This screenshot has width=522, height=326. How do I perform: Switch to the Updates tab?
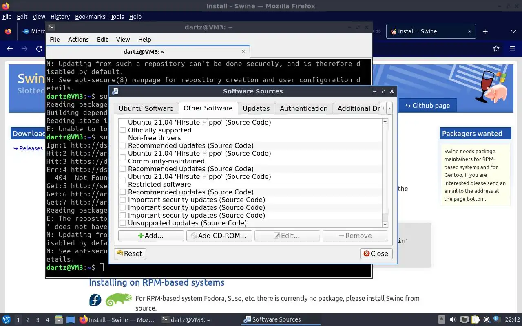pos(256,108)
